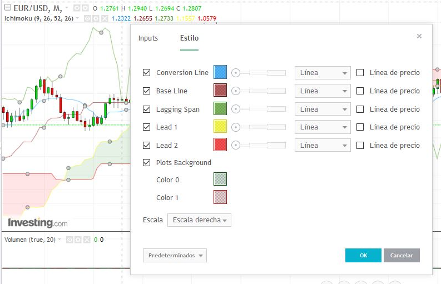Select the Estilo tab
This screenshot has height=284, width=441.
coord(189,38)
